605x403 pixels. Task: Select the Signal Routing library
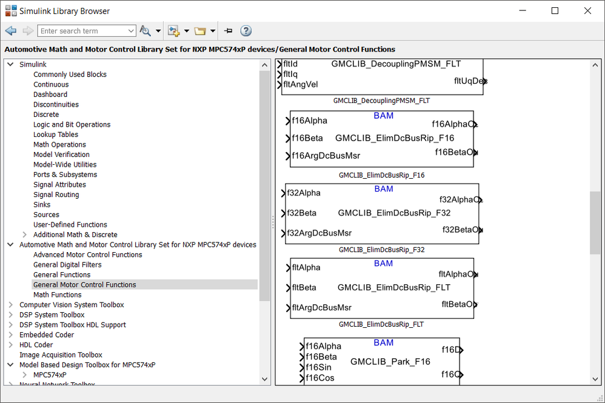coord(56,195)
